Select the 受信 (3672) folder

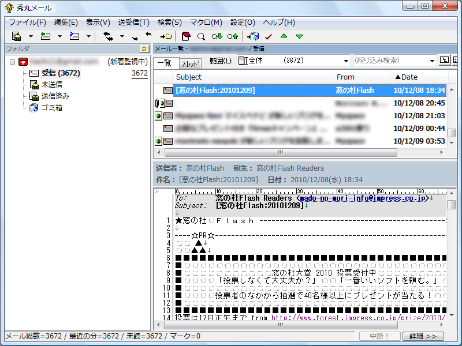pos(61,73)
